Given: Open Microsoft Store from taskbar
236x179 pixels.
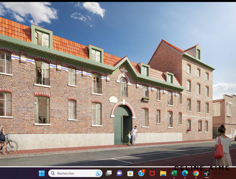Looking at the screenshot, I should point(130,173).
